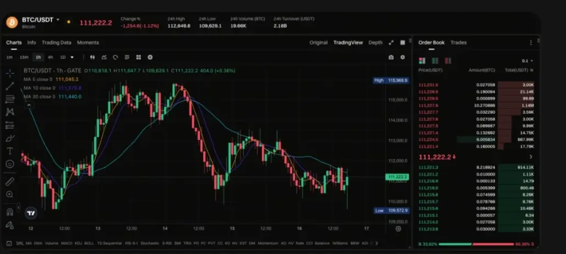Screen dimensions: 566x254
Task: Collapse the MA indicator legend chevron
Action: click(29, 105)
